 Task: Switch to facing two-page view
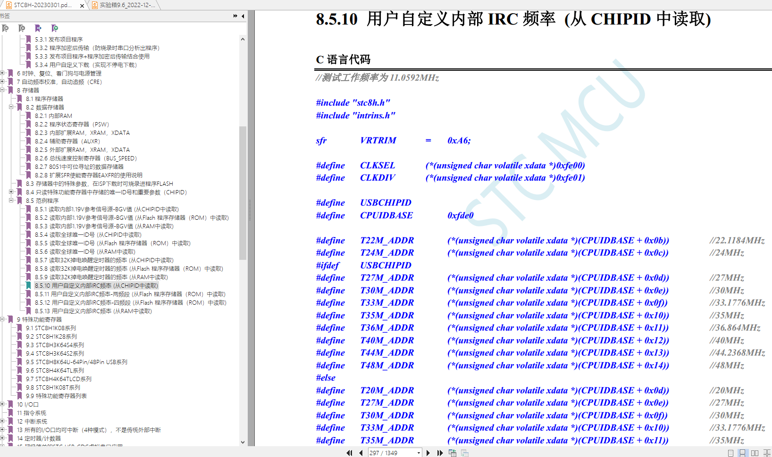[755, 453]
